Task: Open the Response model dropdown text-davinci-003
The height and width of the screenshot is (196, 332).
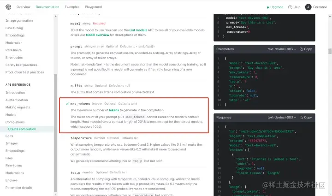Action: pyautogui.click(x=282, y=118)
